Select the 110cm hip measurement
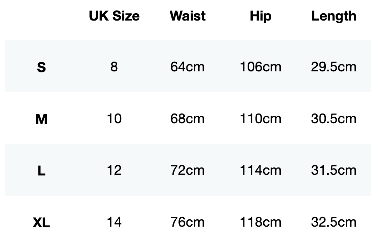The image size is (375, 243). coord(260,119)
